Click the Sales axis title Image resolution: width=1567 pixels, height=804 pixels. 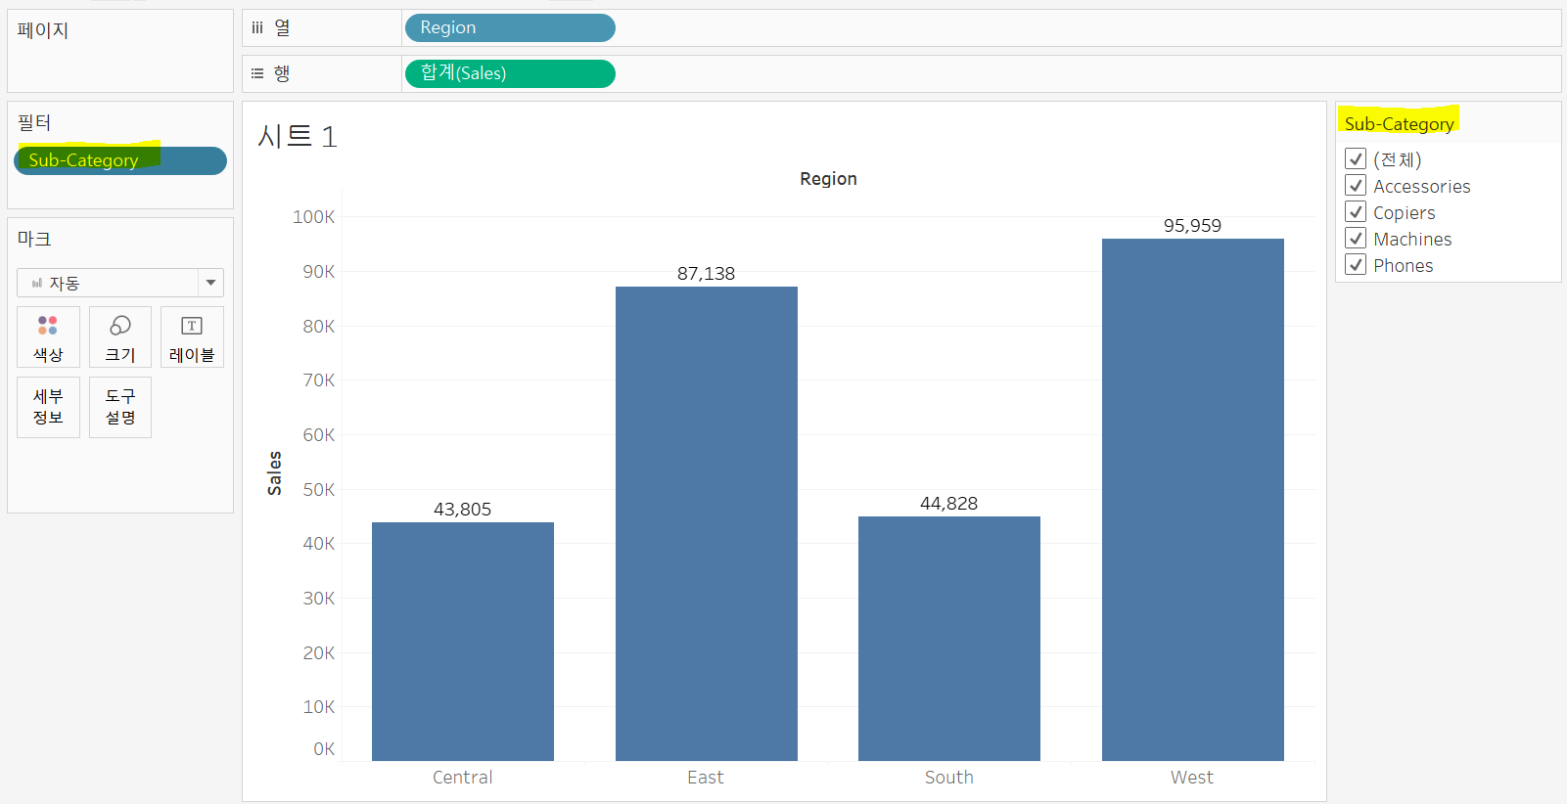pos(275,473)
